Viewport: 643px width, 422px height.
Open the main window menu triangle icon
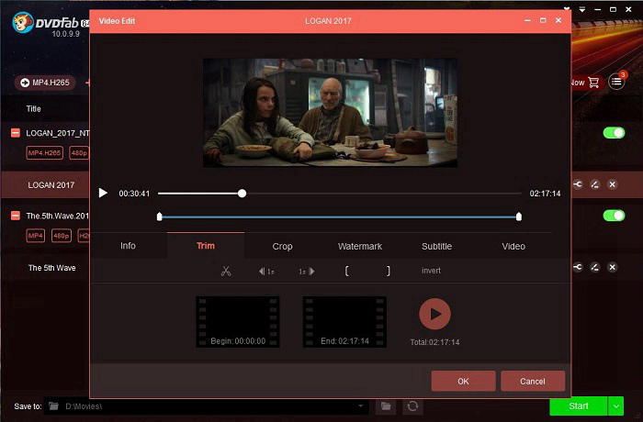pyautogui.click(x=581, y=9)
